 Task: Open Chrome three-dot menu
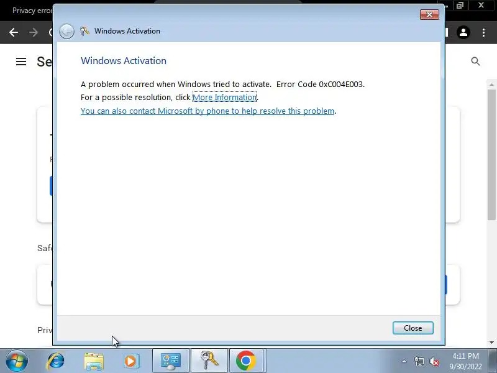pos(483,32)
